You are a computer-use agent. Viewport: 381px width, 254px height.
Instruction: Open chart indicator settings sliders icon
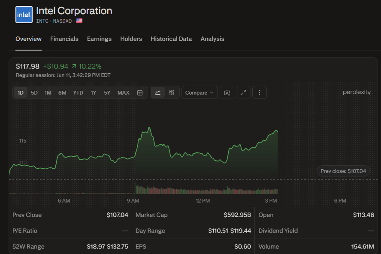[172, 93]
